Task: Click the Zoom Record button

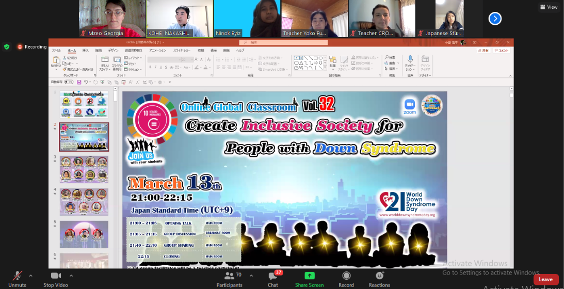Action: [x=346, y=279]
